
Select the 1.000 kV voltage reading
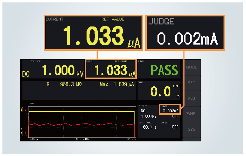(x=63, y=70)
